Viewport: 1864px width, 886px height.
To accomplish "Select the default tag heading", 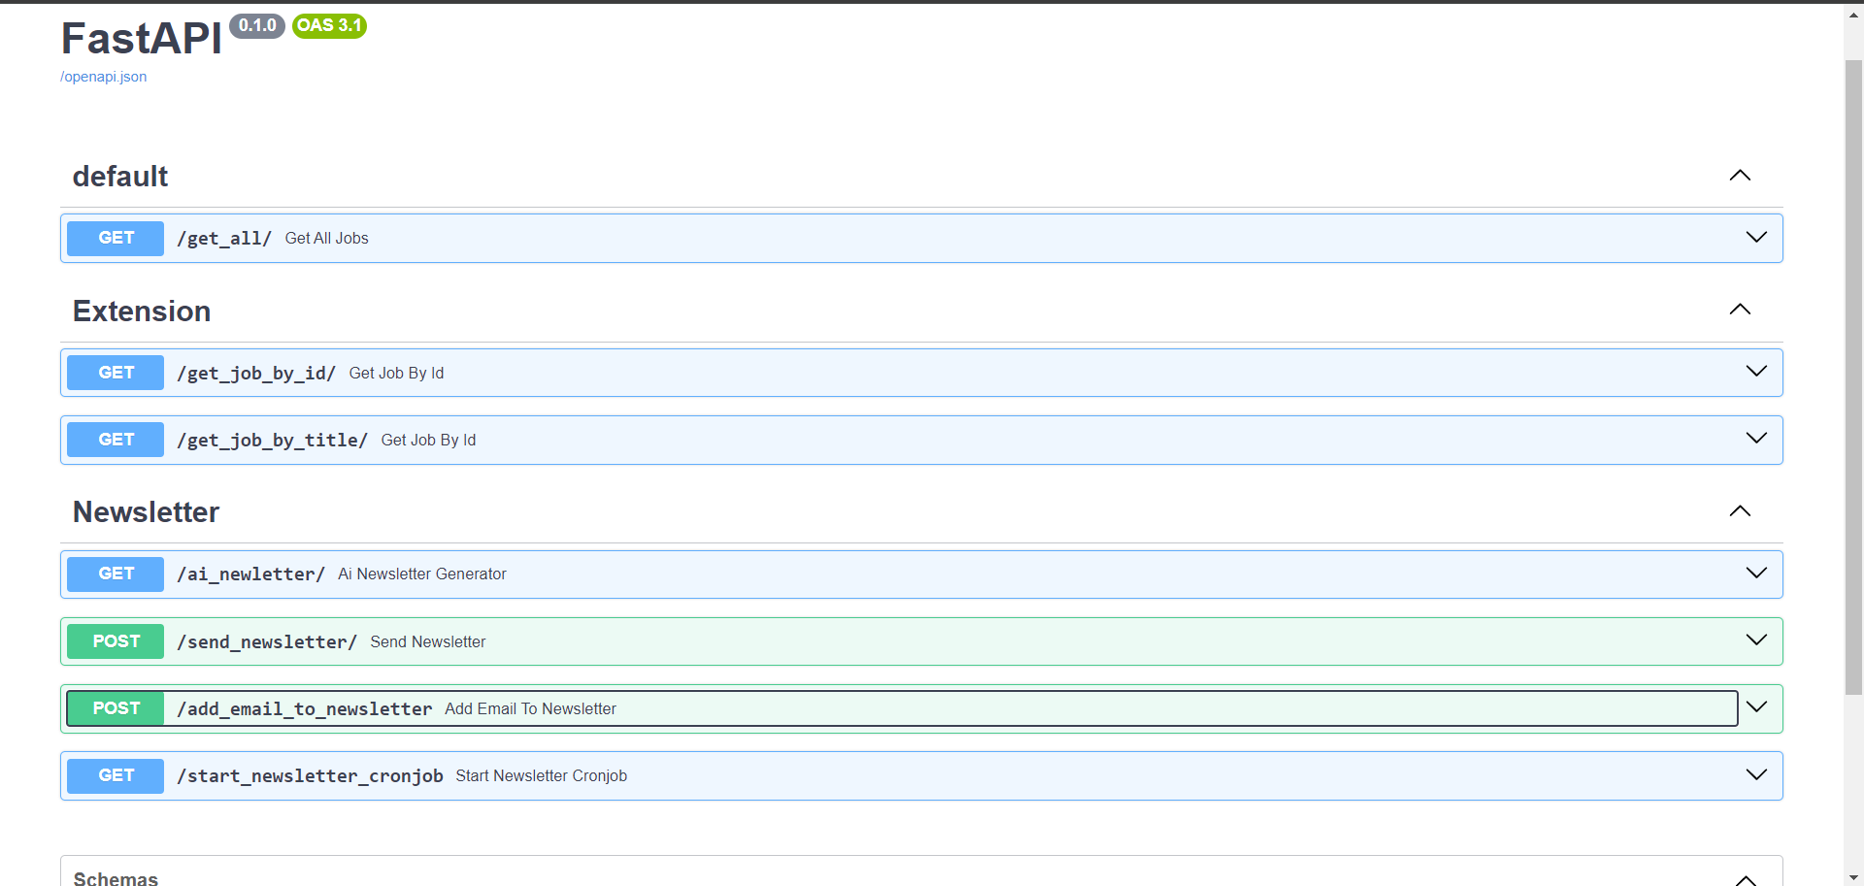I will click(x=120, y=177).
